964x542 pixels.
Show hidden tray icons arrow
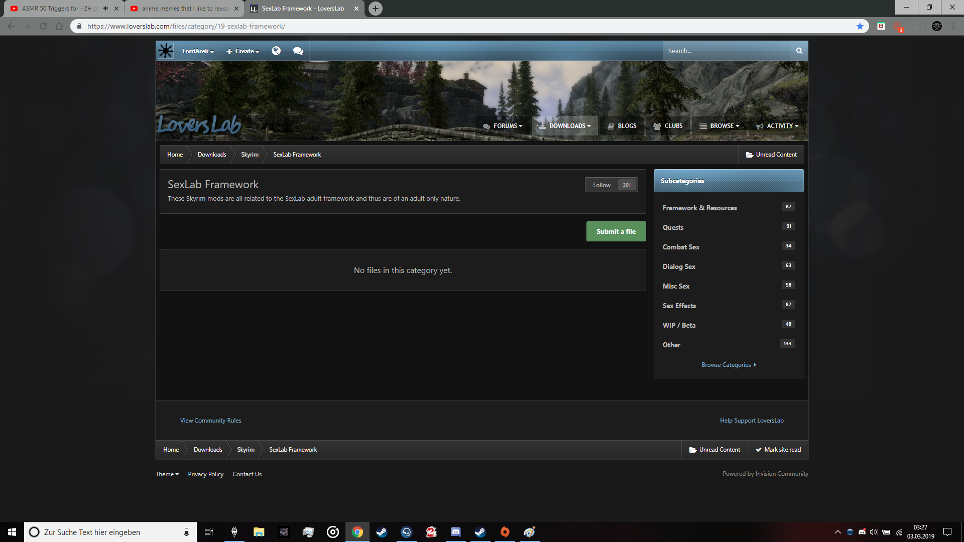tap(837, 532)
